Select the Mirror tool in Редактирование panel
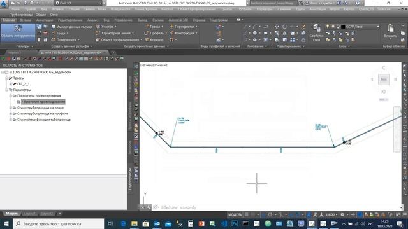Image resolution: width=408 pixels, height=229 pixels. click(285, 33)
